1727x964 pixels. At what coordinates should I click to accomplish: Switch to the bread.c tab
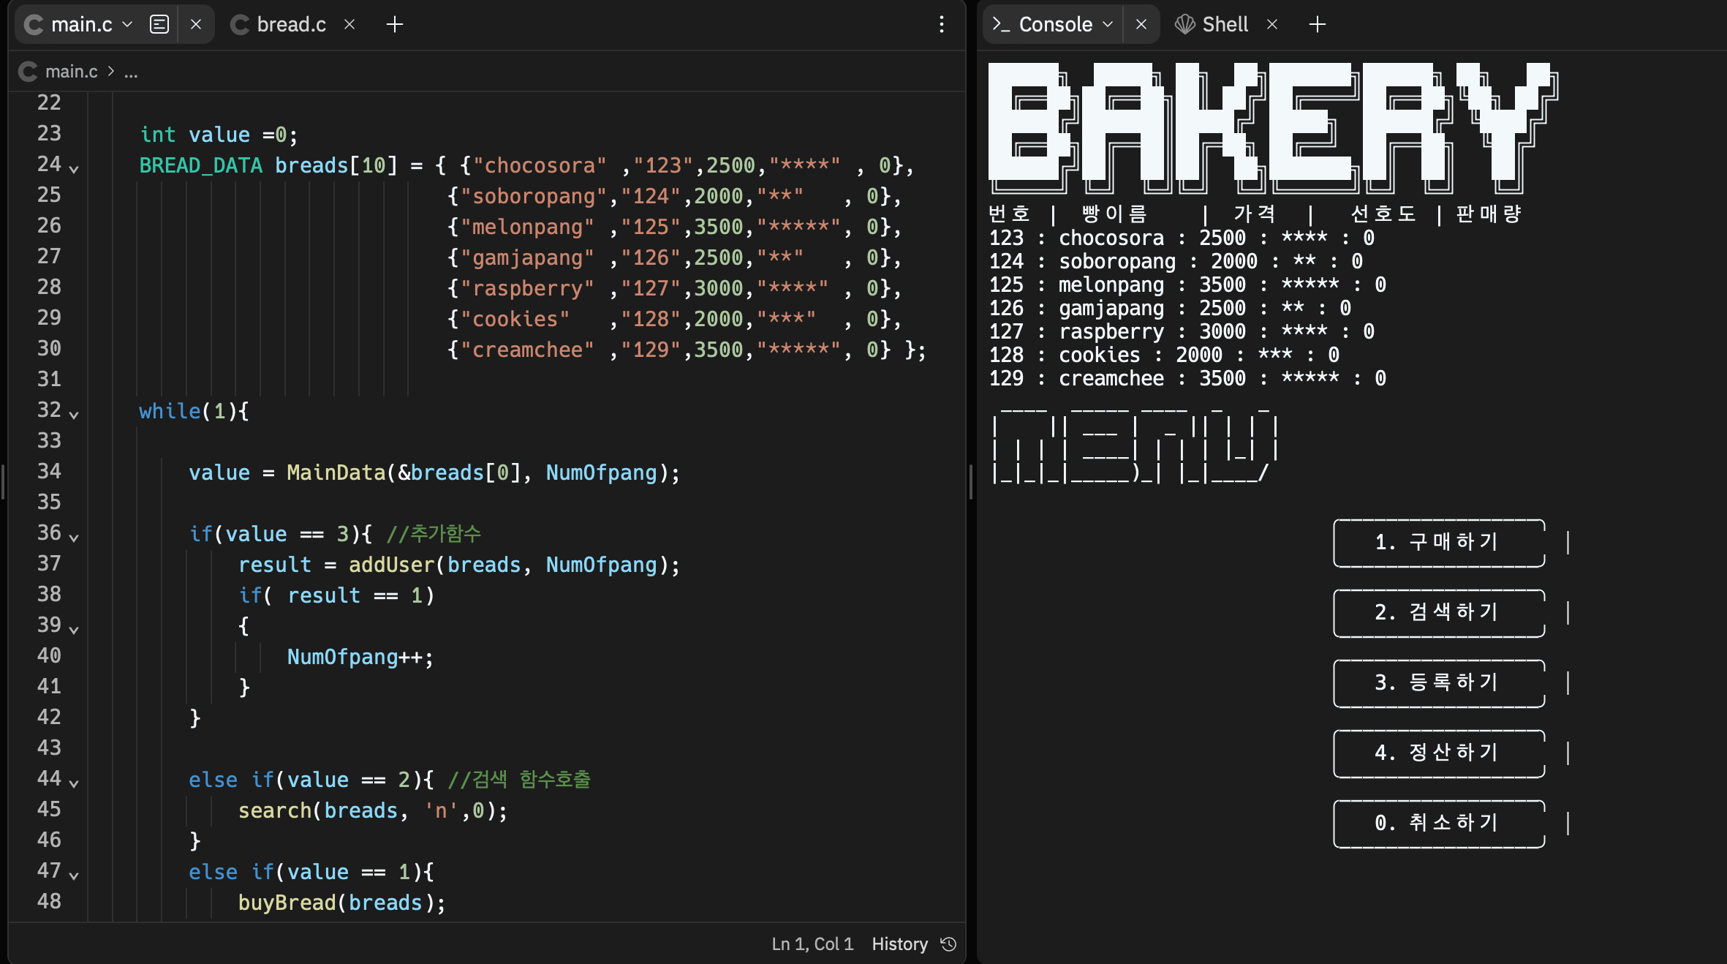click(290, 24)
